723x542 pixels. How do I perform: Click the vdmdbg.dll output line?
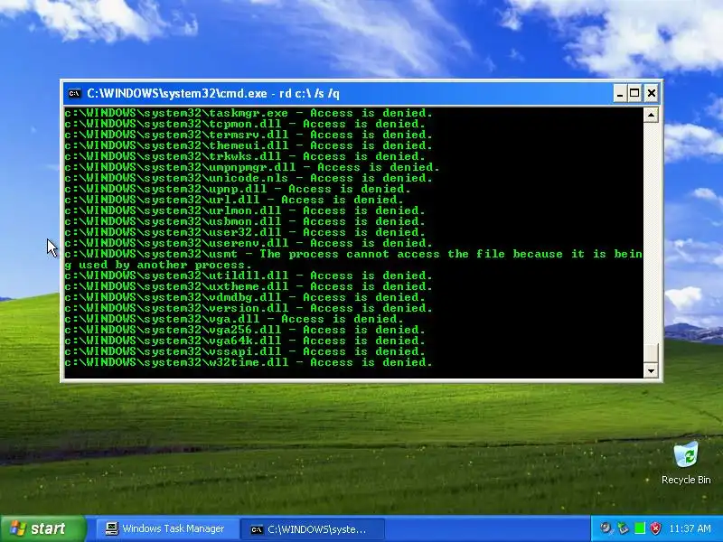point(245,297)
